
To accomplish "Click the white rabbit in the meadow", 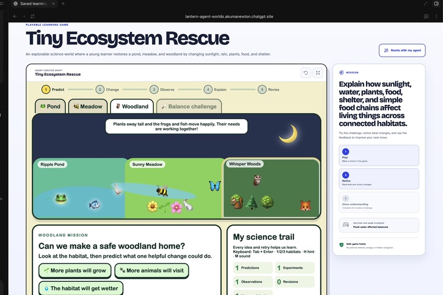I will tap(188, 205).
